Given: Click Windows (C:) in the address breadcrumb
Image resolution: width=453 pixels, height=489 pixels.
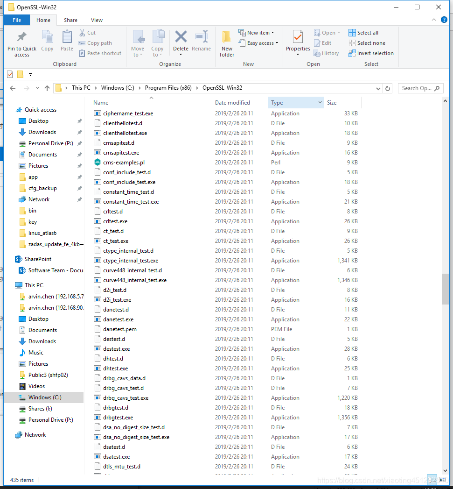Looking at the screenshot, I should tap(118, 88).
